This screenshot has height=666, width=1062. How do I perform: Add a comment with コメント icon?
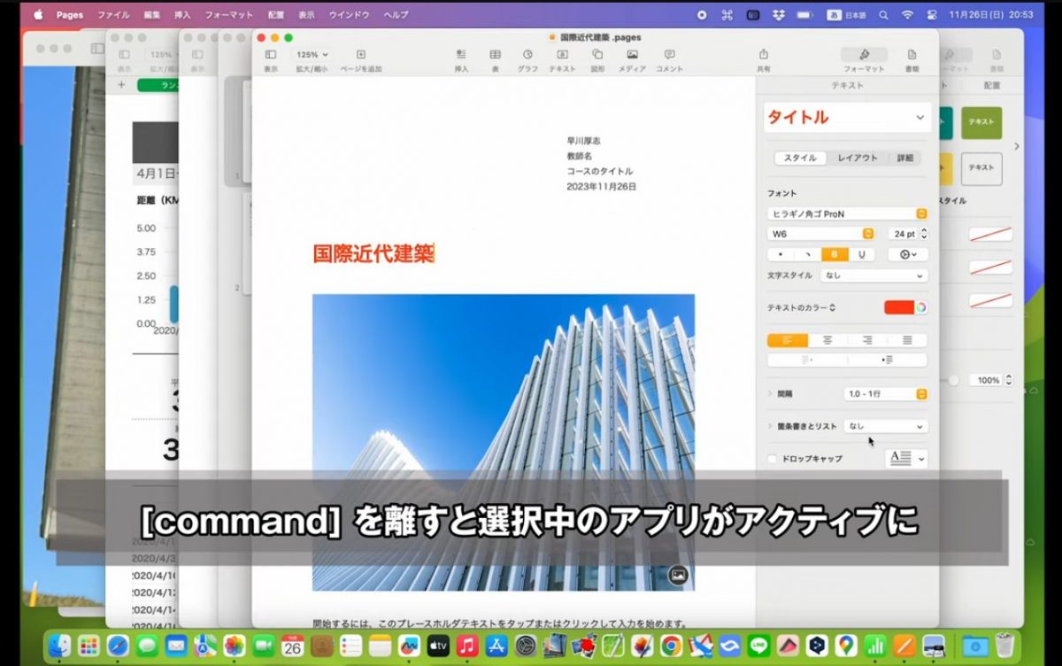pyautogui.click(x=669, y=55)
